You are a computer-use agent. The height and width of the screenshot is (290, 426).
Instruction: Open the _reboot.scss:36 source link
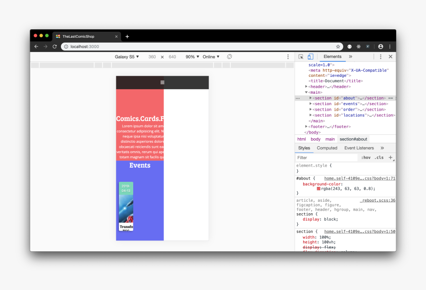pyautogui.click(x=377, y=200)
